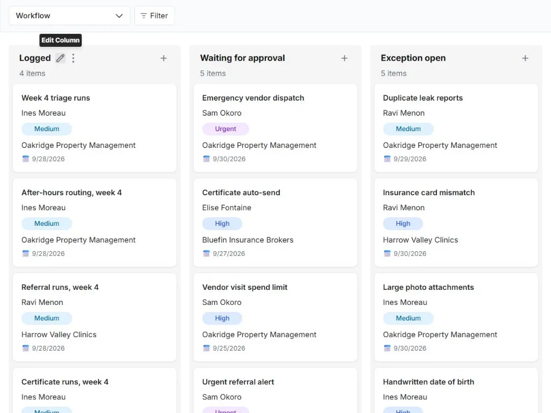Click the Waiting for approval column title

[x=243, y=58]
